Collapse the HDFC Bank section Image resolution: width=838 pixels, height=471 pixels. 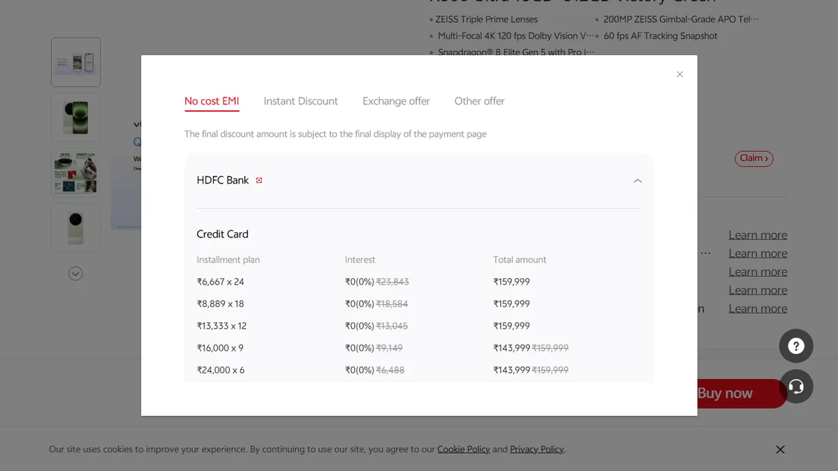coord(638,181)
